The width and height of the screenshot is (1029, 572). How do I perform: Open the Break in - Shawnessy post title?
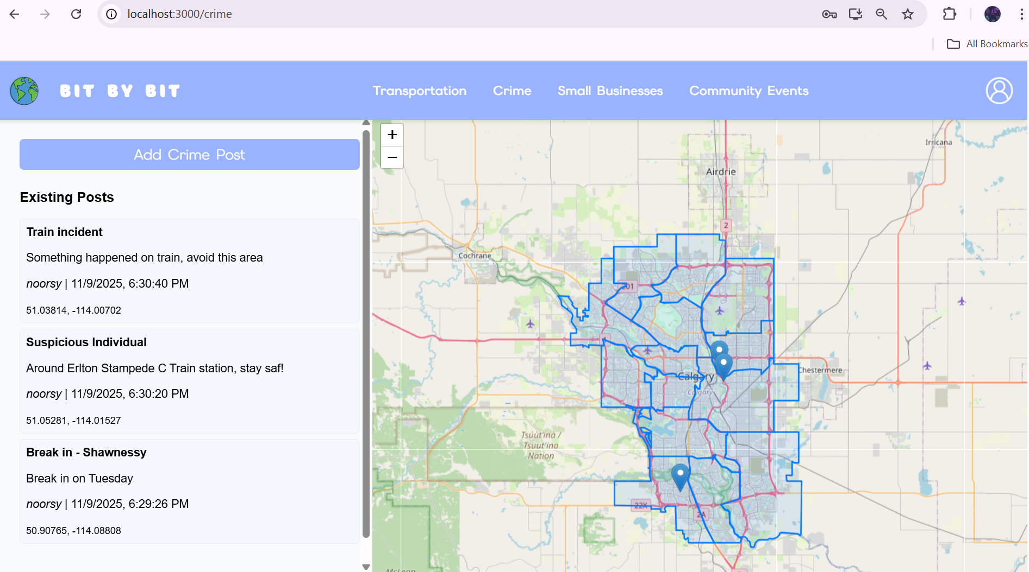(x=86, y=453)
